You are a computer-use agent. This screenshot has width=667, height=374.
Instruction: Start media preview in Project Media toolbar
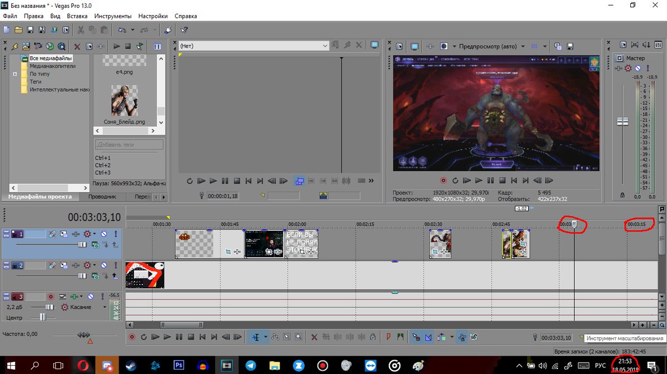pos(117,47)
